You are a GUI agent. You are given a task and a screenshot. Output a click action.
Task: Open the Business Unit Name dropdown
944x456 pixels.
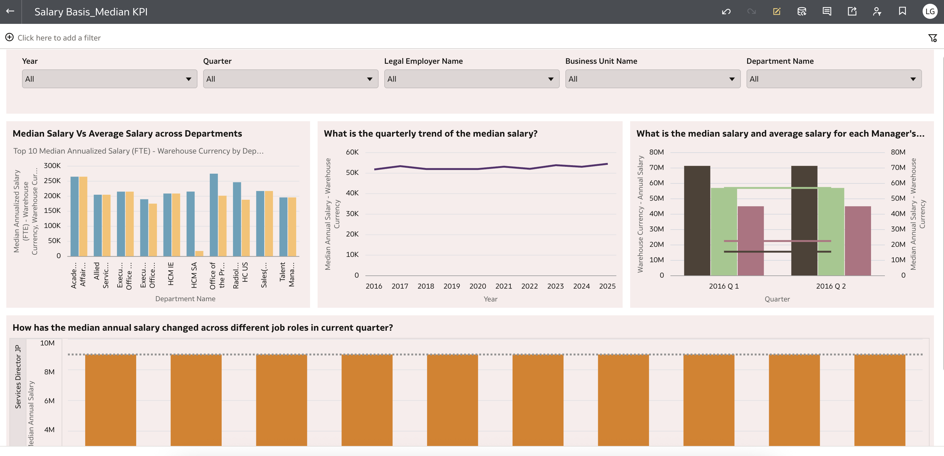point(652,79)
